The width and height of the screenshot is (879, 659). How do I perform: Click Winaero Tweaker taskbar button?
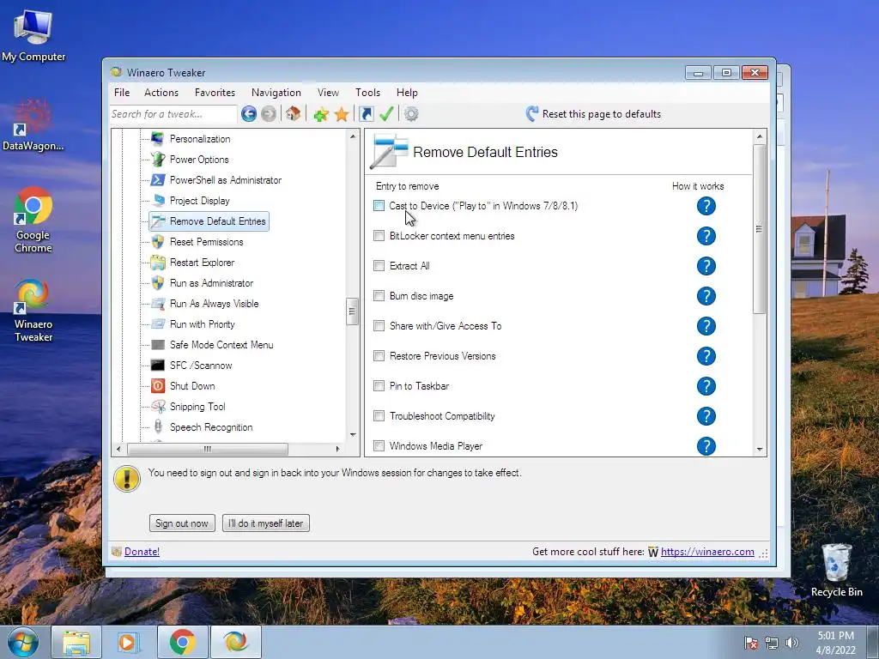[x=235, y=642]
